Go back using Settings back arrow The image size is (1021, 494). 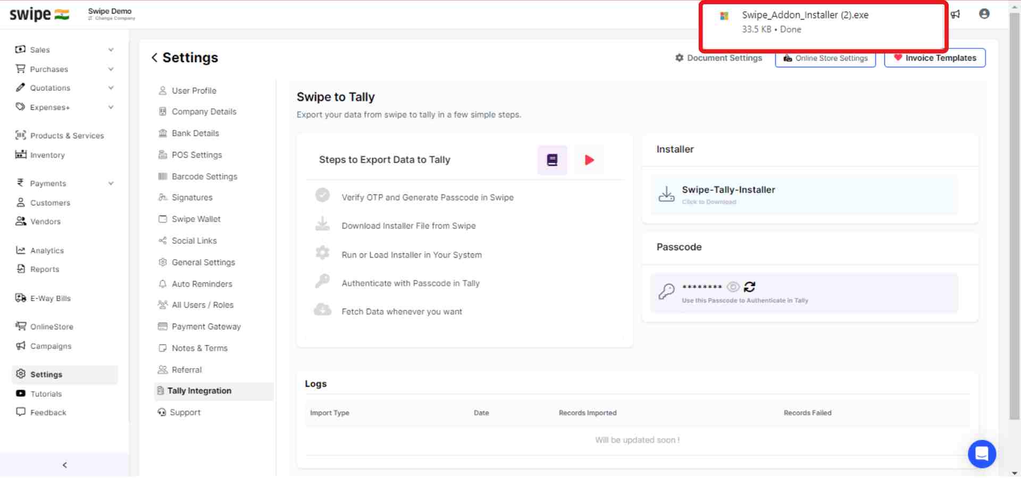154,57
